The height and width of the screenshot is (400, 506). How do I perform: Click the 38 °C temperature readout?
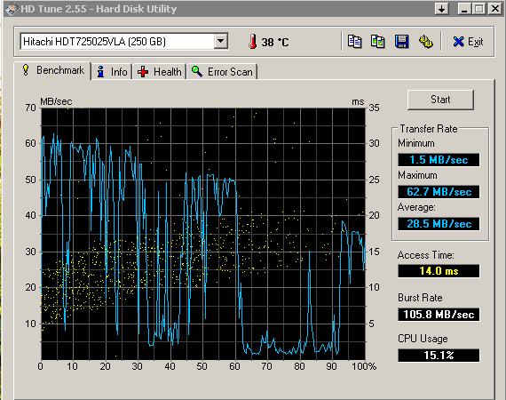(275, 42)
